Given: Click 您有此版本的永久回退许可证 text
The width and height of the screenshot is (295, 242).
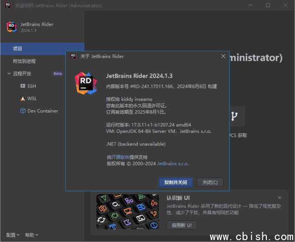Looking at the screenshot, I should click(x=136, y=106).
